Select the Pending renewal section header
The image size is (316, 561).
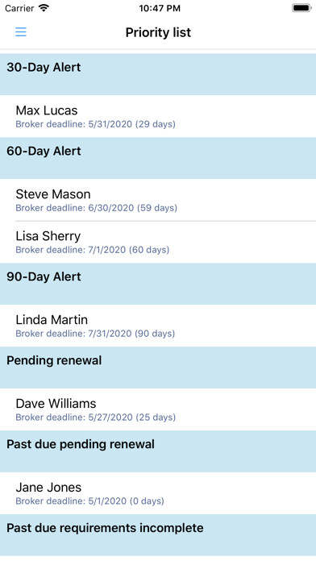pos(158,368)
